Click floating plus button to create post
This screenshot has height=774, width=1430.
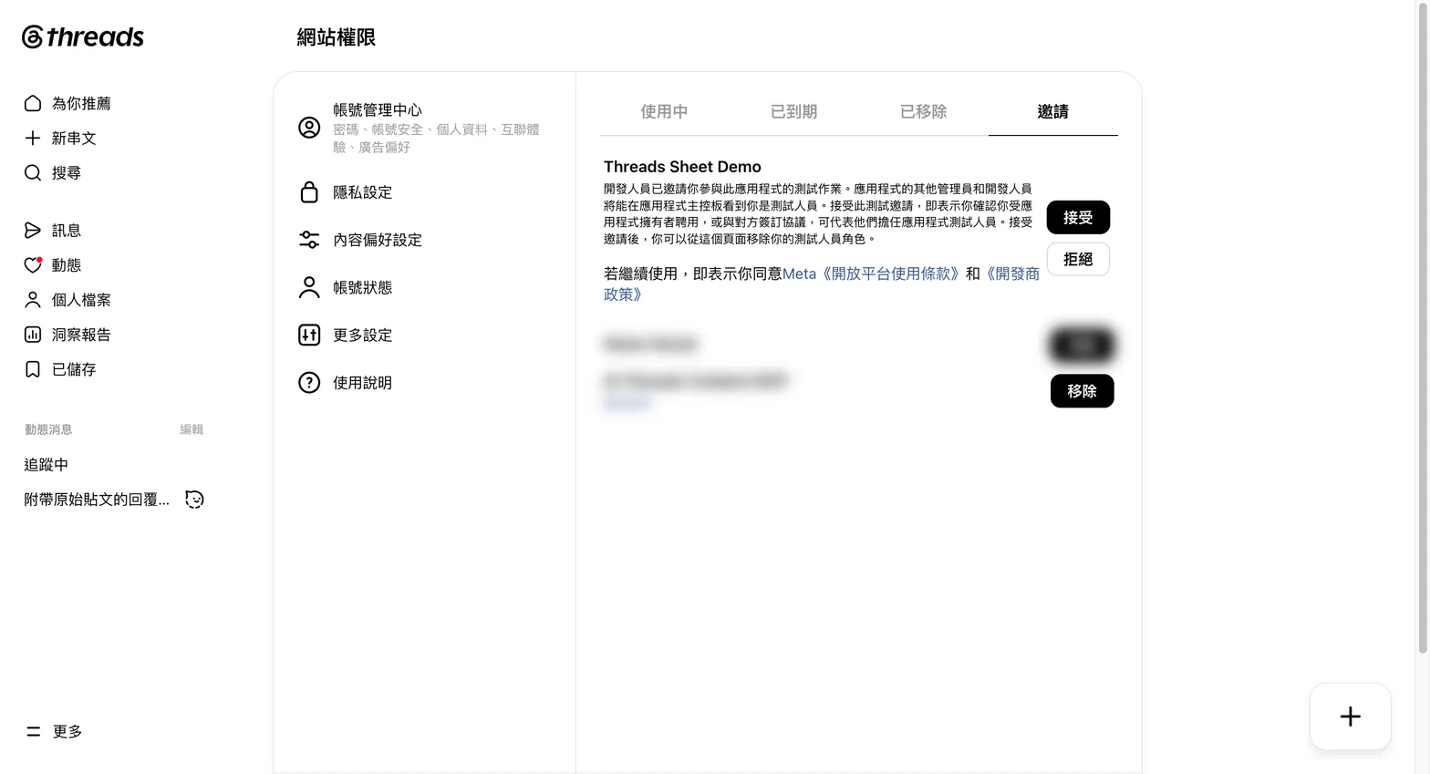(x=1351, y=717)
